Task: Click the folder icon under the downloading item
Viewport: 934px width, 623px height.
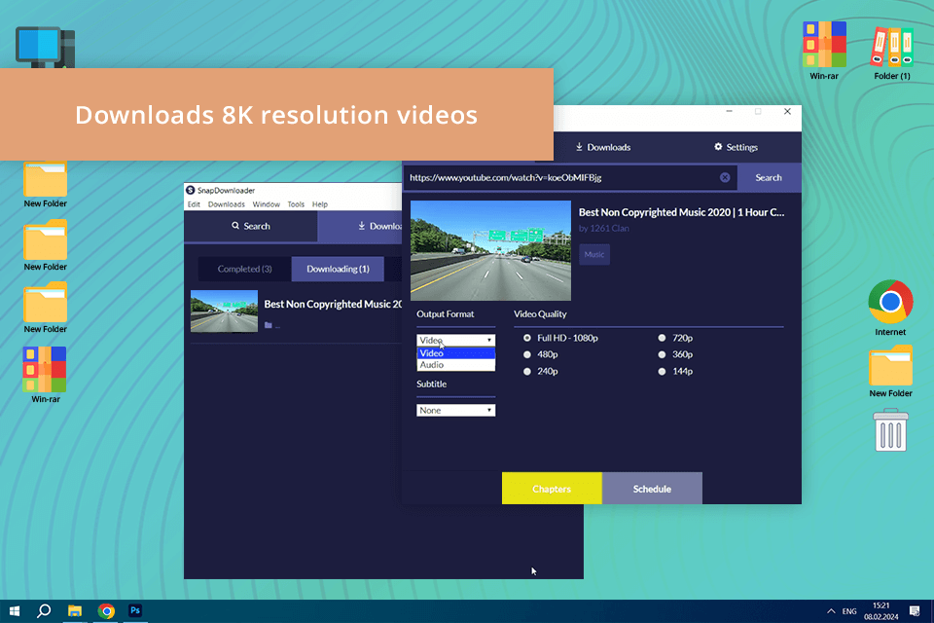Action: [269, 325]
